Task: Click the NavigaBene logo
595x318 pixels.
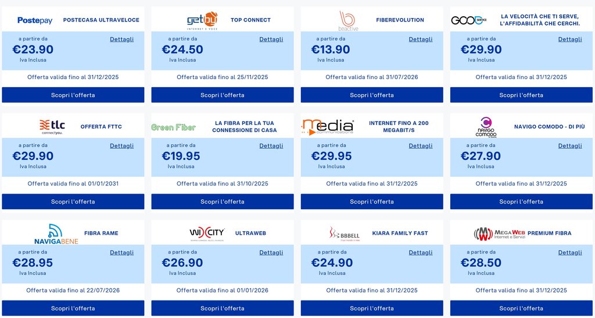Action: tap(56, 233)
